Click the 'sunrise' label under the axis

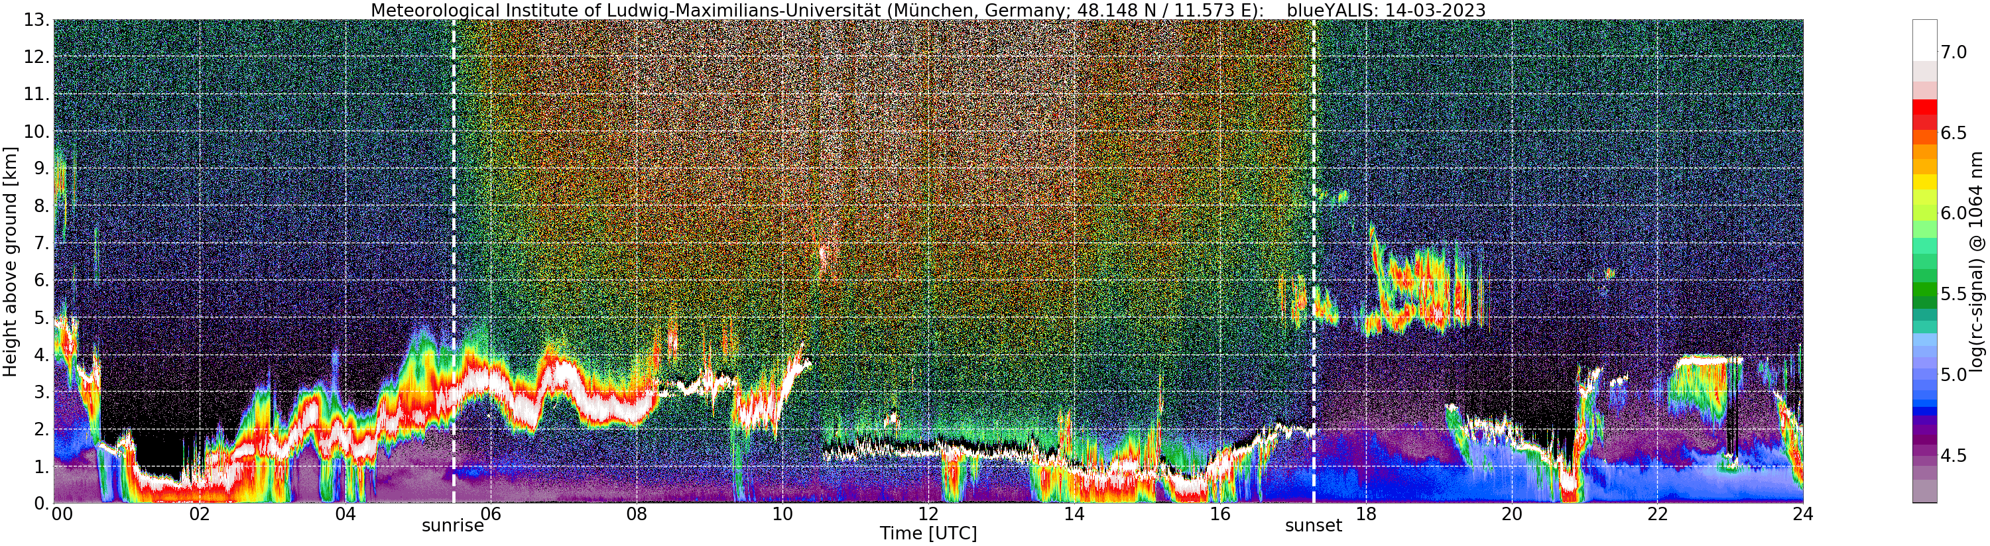[453, 526]
